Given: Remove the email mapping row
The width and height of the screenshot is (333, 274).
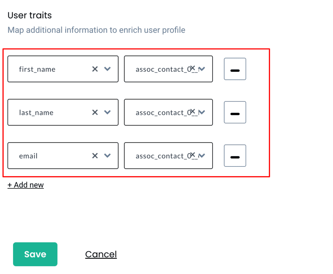Looking at the screenshot, I should [x=235, y=156].
